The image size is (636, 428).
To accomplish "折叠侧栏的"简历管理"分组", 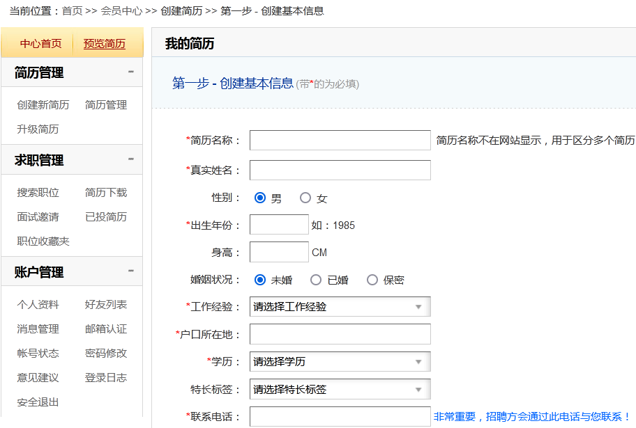I will pos(132,71).
